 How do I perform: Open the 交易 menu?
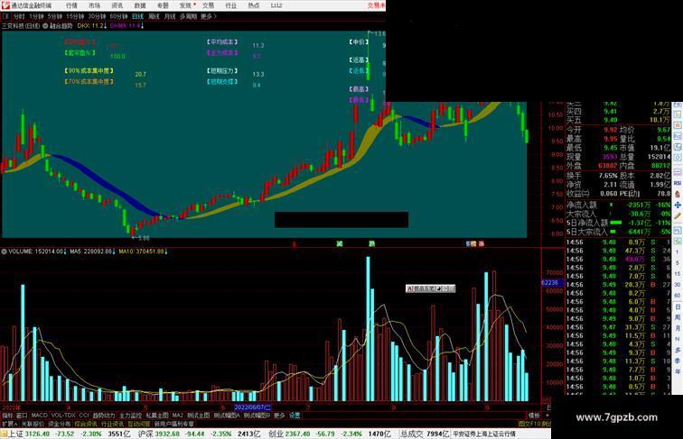click(208, 5)
